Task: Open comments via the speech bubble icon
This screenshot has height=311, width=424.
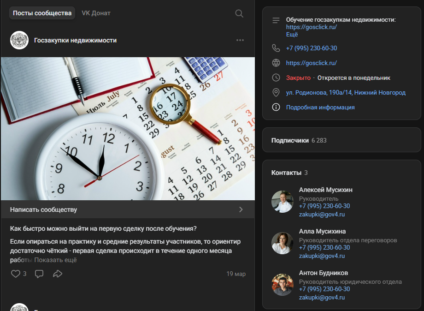Action: tap(39, 274)
